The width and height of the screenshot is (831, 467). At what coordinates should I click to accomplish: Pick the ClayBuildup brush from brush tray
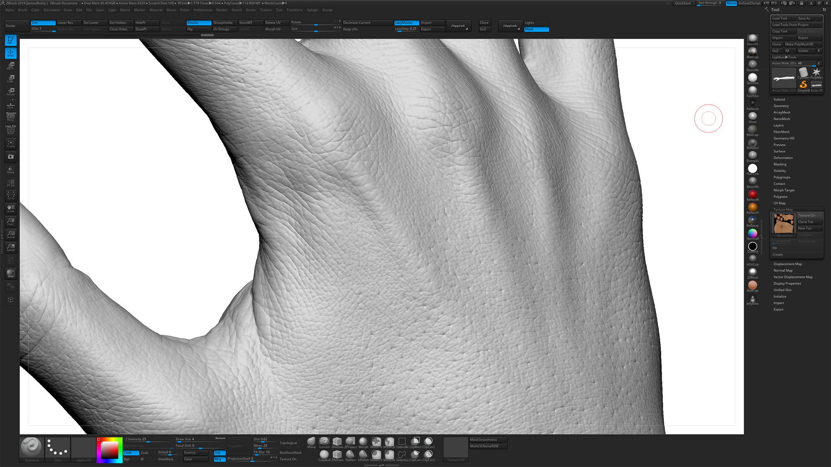pos(324,455)
